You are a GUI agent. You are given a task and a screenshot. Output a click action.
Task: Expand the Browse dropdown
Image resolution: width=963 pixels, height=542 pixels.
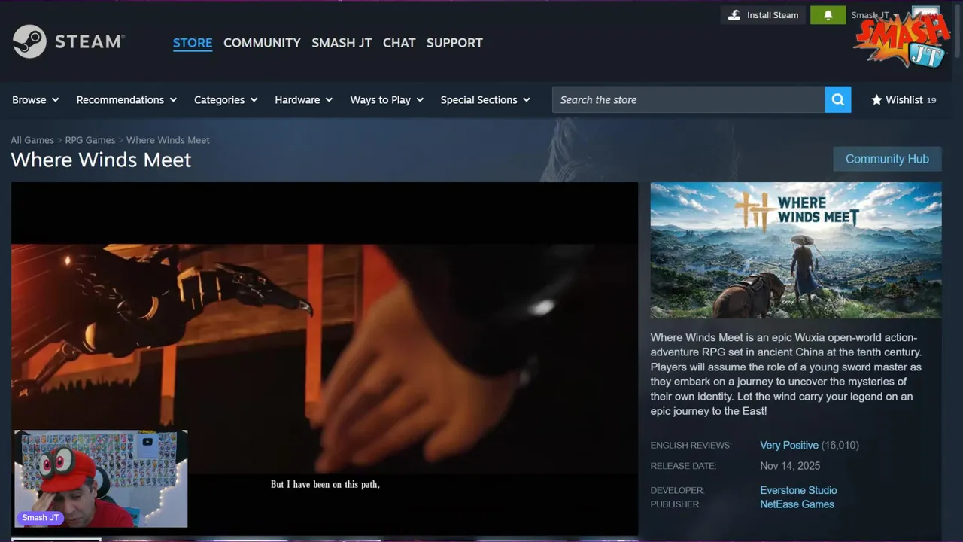click(35, 99)
